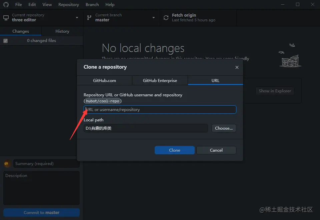Switch to the Changes tab
320x220 pixels.
21,31
